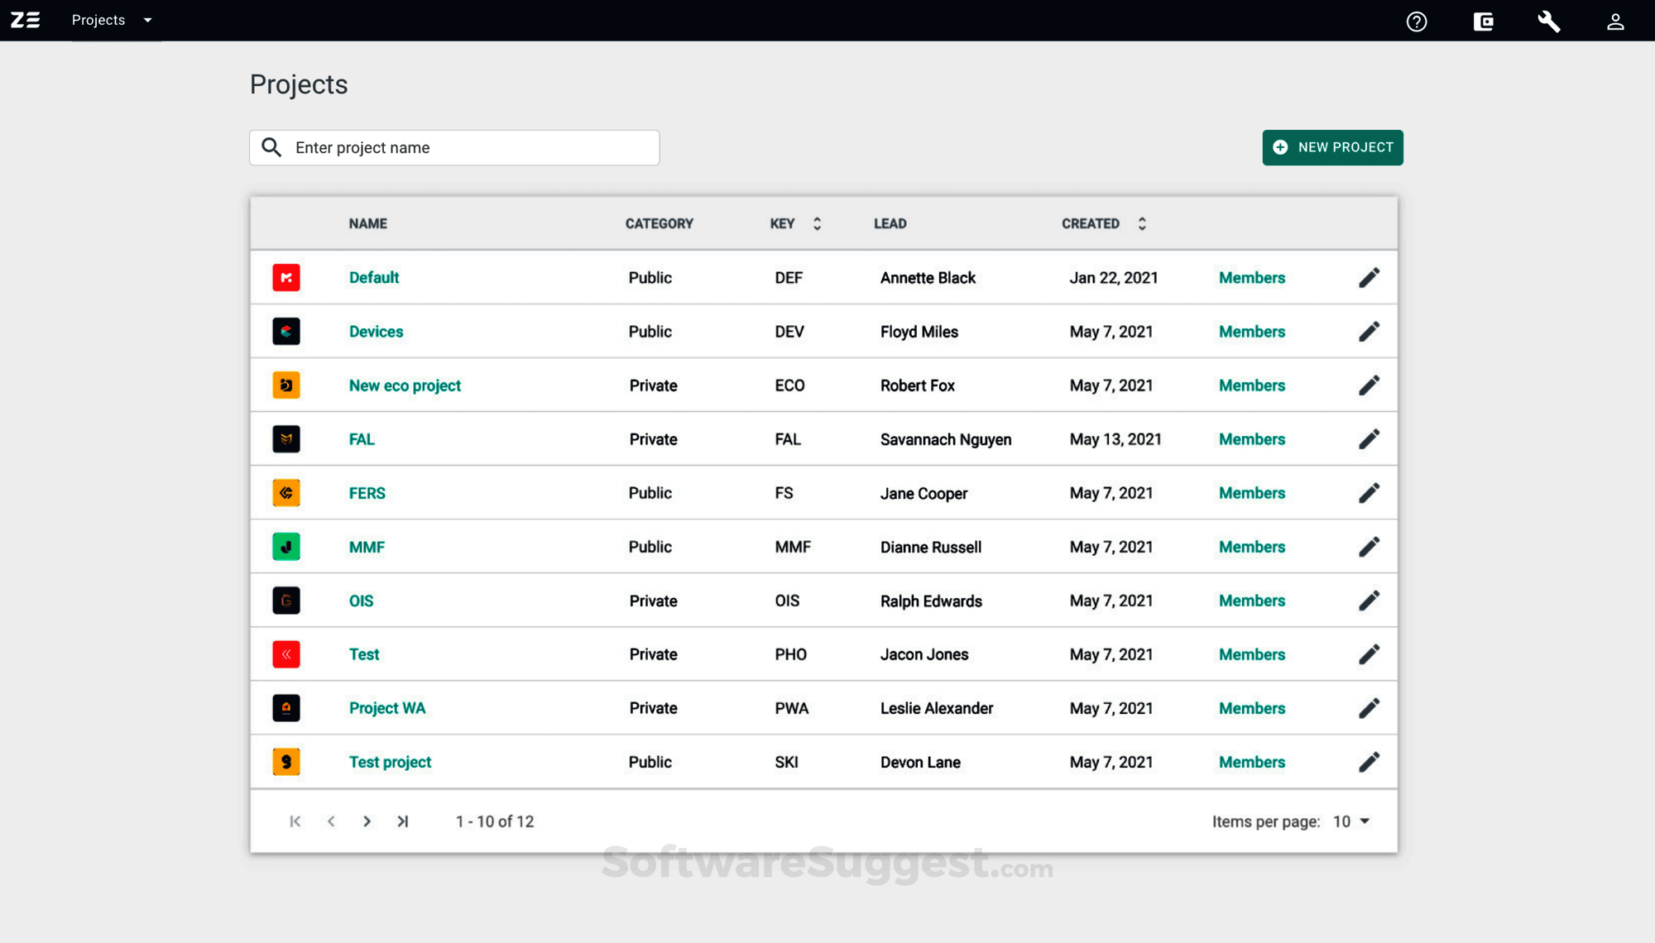Click the Test project orange avatar icon
This screenshot has height=943, width=1655.
click(x=286, y=762)
